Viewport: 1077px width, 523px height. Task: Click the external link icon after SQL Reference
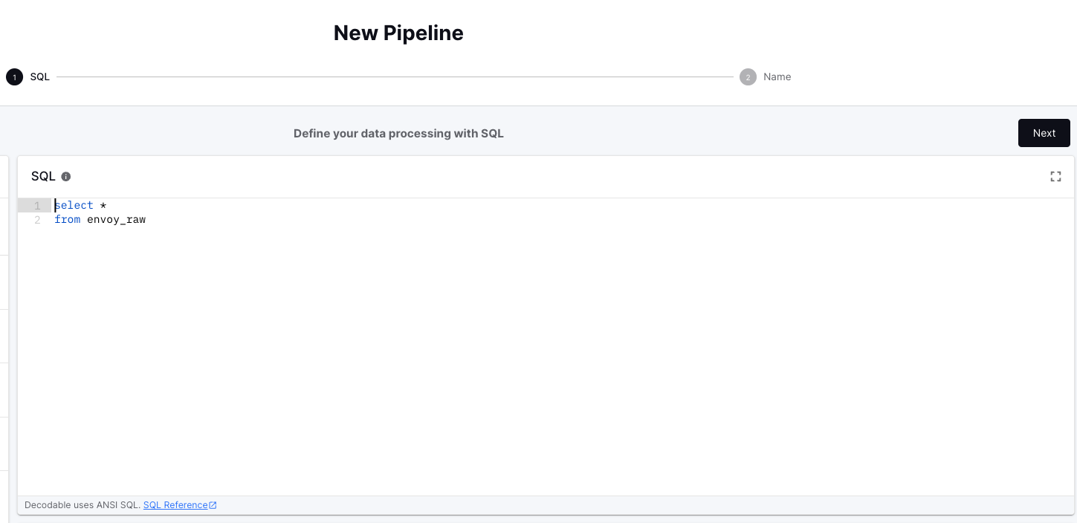click(x=213, y=505)
